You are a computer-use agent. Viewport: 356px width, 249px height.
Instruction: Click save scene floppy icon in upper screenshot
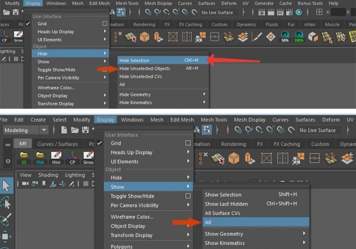point(16,12)
